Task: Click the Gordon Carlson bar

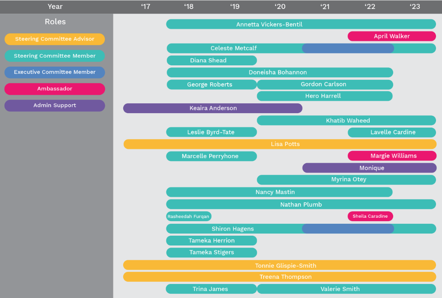Action: click(324, 85)
